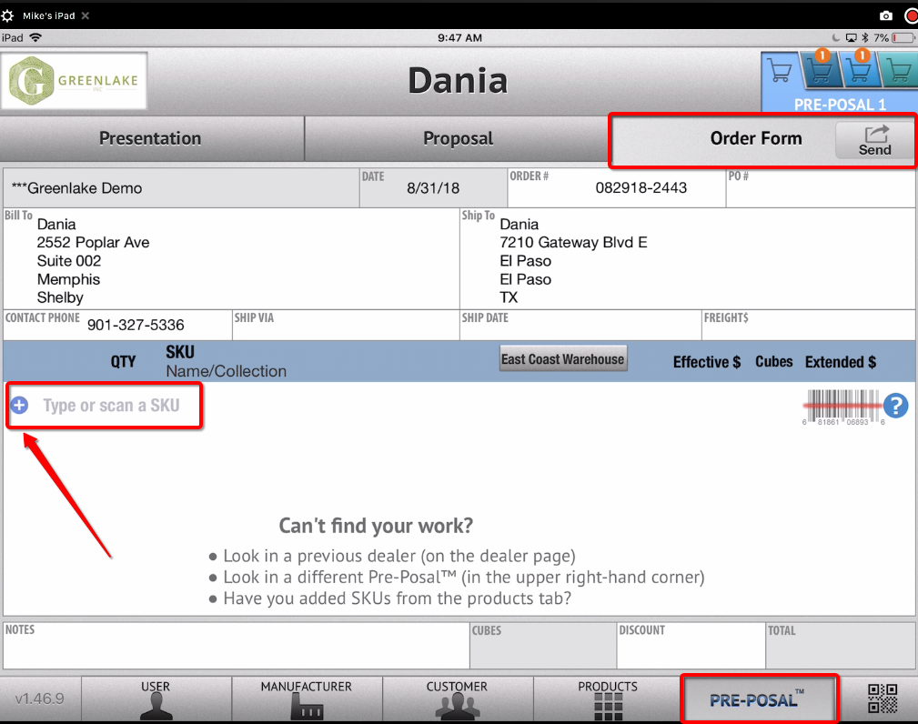Click Ship To address 7210 Gateway Blvd E

(573, 242)
